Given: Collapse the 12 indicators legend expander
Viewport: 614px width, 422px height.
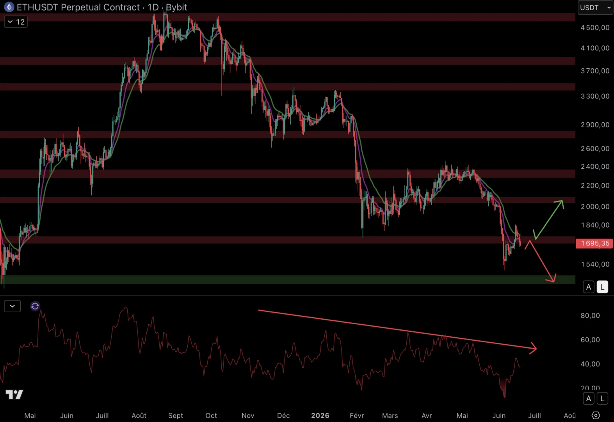Looking at the screenshot, I should (16, 22).
